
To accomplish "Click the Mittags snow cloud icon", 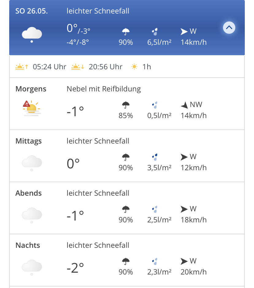I will tap(32, 163).
